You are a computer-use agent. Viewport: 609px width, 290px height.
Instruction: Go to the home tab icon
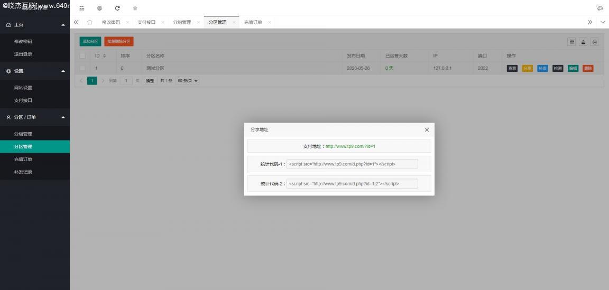coord(90,22)
